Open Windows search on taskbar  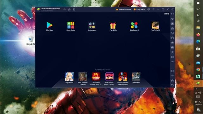[x=198, y=9]
